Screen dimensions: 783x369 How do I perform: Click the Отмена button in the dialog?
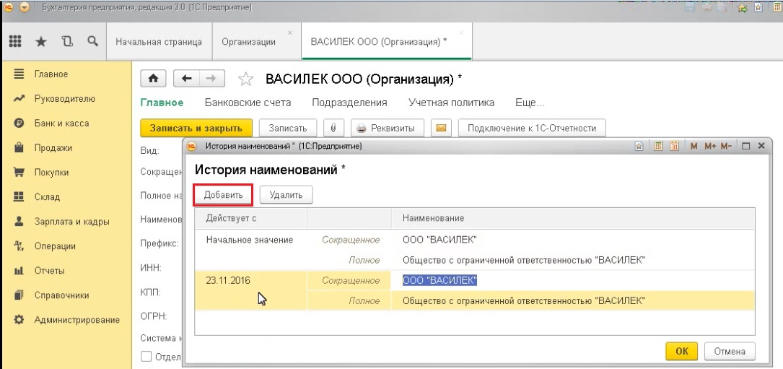pos(730,351)
